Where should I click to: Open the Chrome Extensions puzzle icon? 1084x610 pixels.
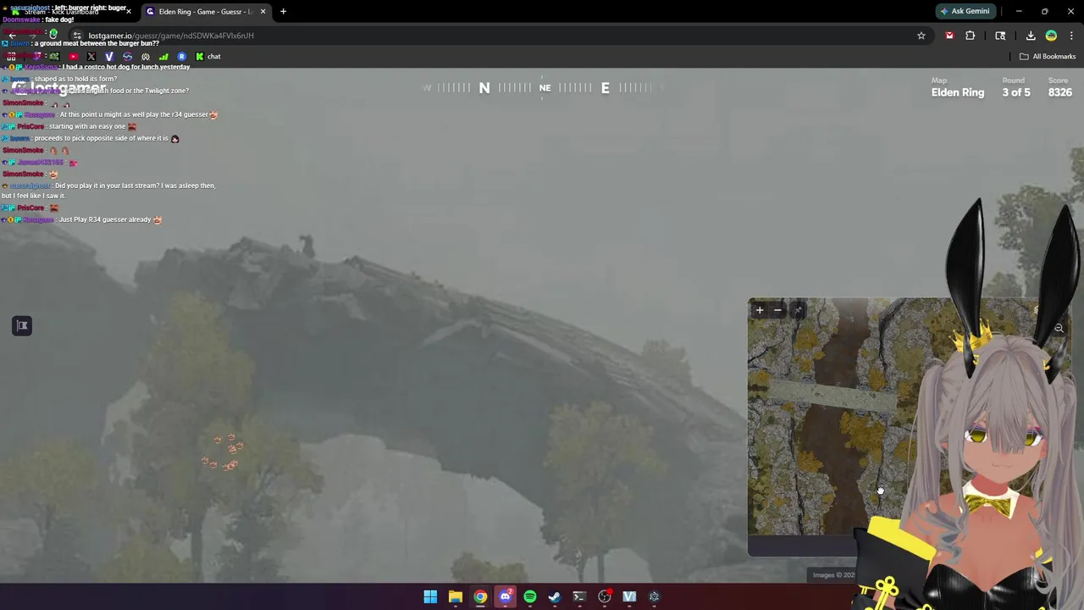tap(971, 36)
